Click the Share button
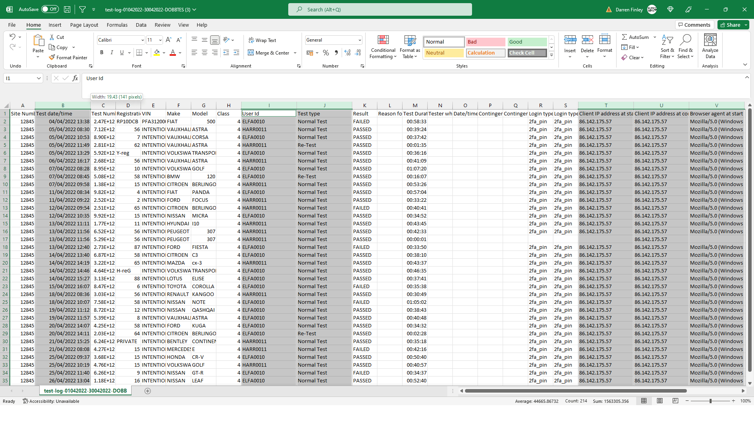The height and width of the screenshot is (424, 754). click(730, 25)
